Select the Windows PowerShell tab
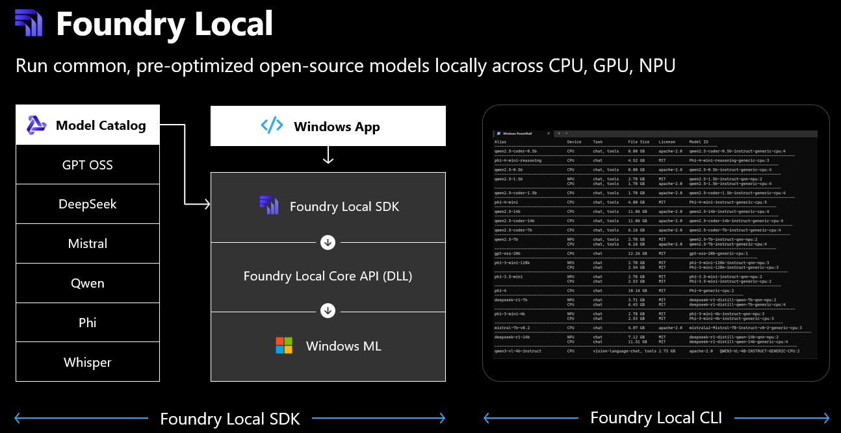 (x=523, y=134)
